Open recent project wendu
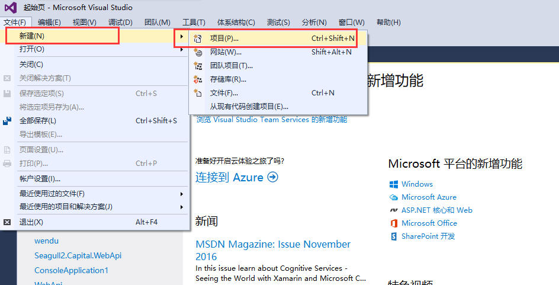This screenshot has width=559, height=285. 46,241
